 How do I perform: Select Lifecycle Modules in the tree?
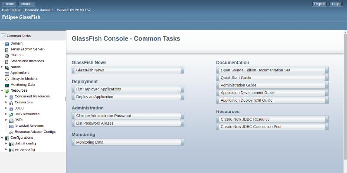click(24, 79)
